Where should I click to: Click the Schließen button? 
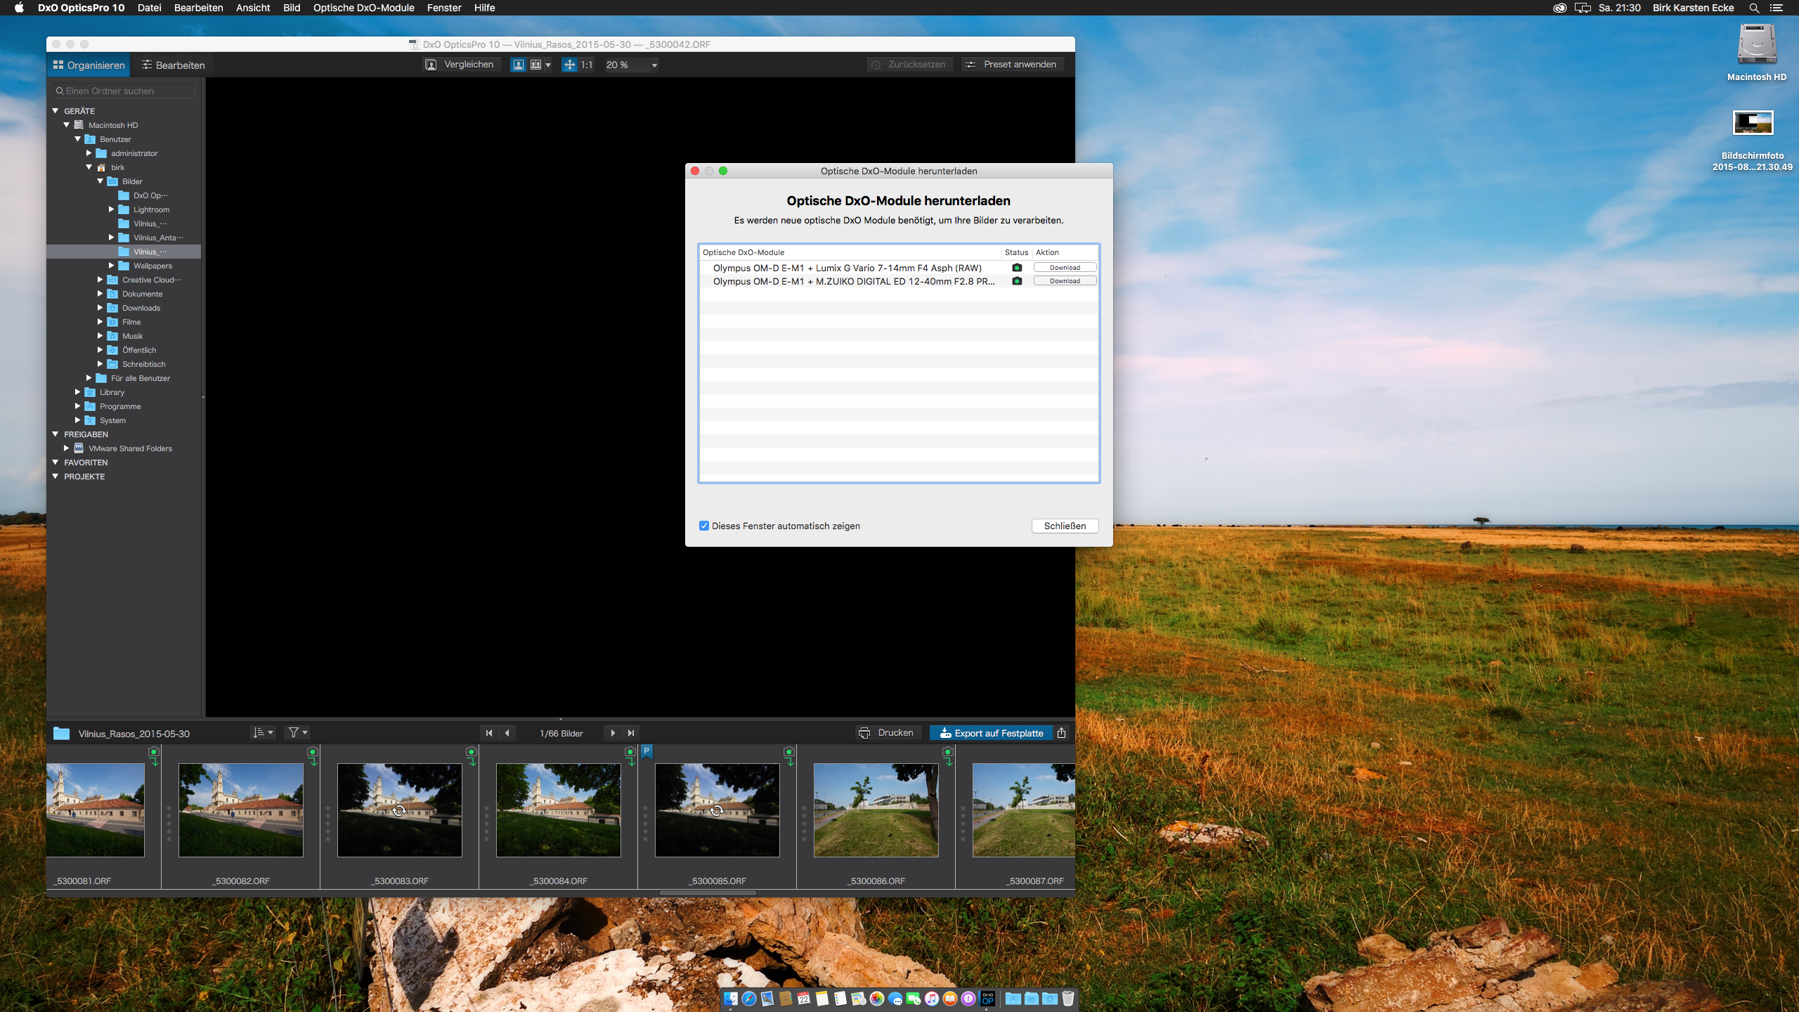1065,526
